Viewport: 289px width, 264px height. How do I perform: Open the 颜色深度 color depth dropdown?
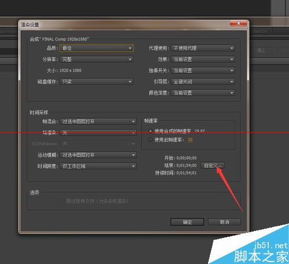(x=203, y=93)
